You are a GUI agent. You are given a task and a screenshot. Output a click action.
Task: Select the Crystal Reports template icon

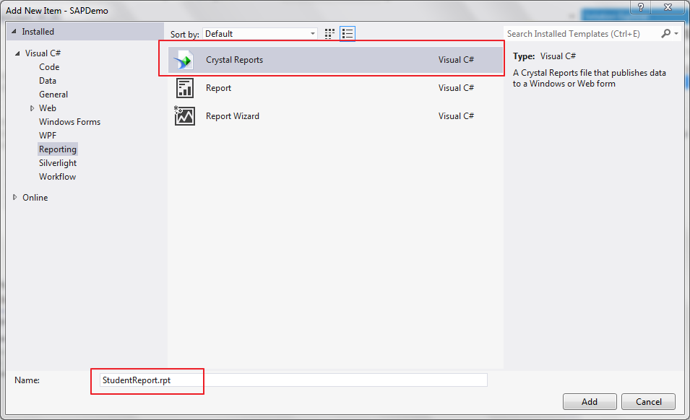184,60
